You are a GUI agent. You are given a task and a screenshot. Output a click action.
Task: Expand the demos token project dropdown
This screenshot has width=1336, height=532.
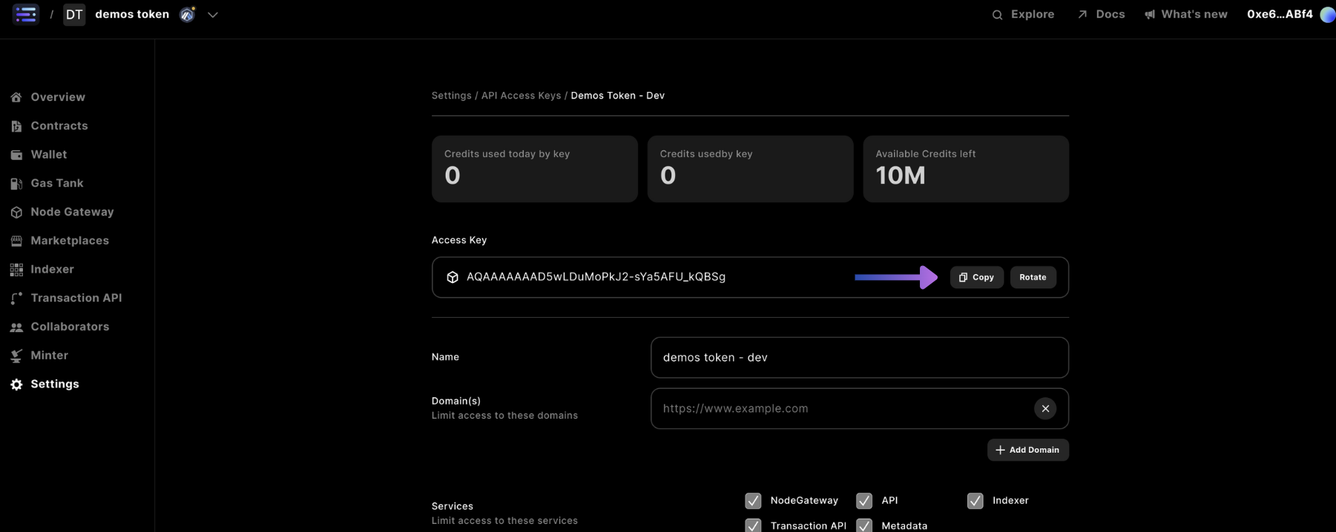(213, 15)
